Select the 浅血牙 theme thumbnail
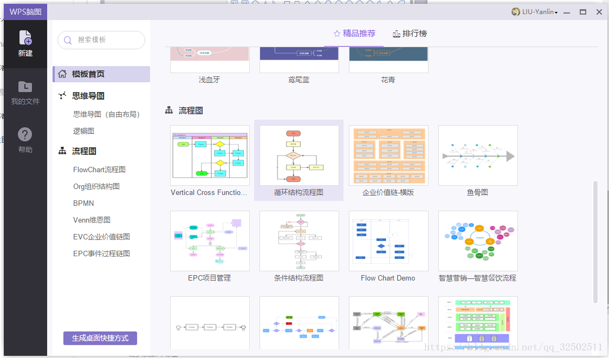 [x=210, y=60]
